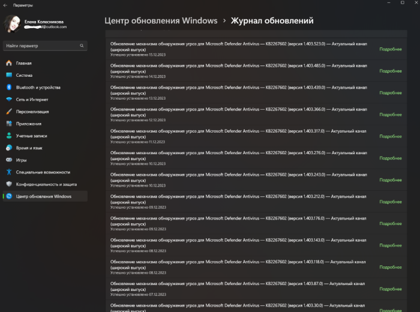Open Время и язык section
Viewport: 420px width, 312px height.
coord(45,148)
